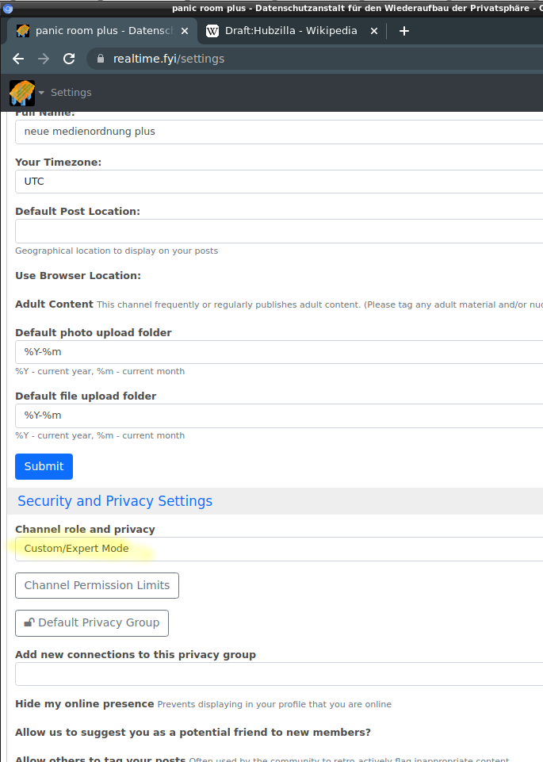Click the channel avatar in navbar
Viewport: 543px width, 762px height.
[x=22, y=93]
